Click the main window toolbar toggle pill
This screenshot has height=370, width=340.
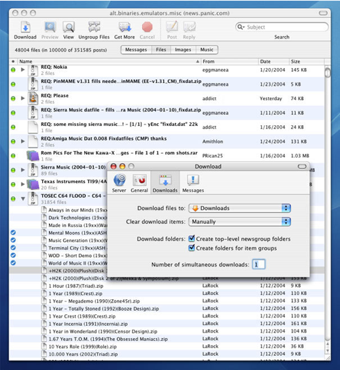pyautogui.click(x=323, y=13)
